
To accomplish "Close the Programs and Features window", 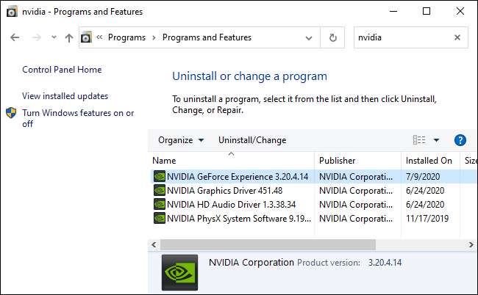I will (x=460, y=11).
